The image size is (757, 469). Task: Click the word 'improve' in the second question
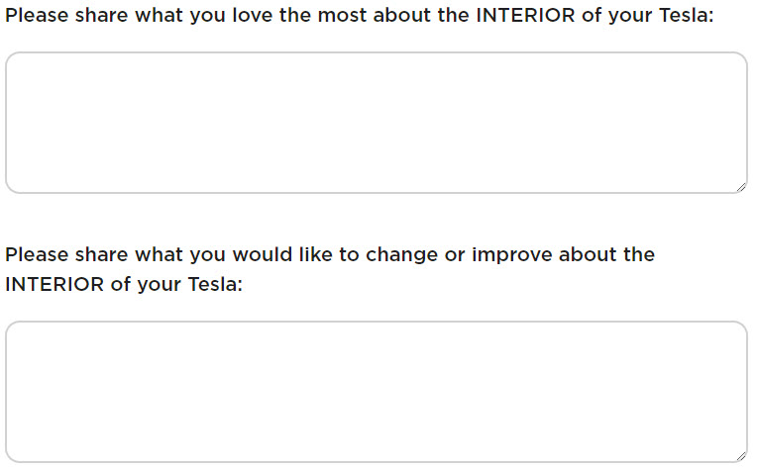pyautogui.click(x=511, y=254)
